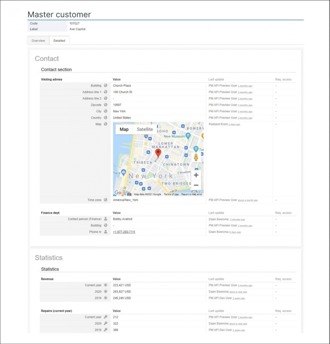Click the '3 minutes ago' timestamp
330x344 pixels.
click(x=237, y=219)
